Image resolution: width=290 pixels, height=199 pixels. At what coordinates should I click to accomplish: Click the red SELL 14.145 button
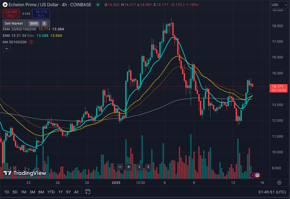(11, 14)
